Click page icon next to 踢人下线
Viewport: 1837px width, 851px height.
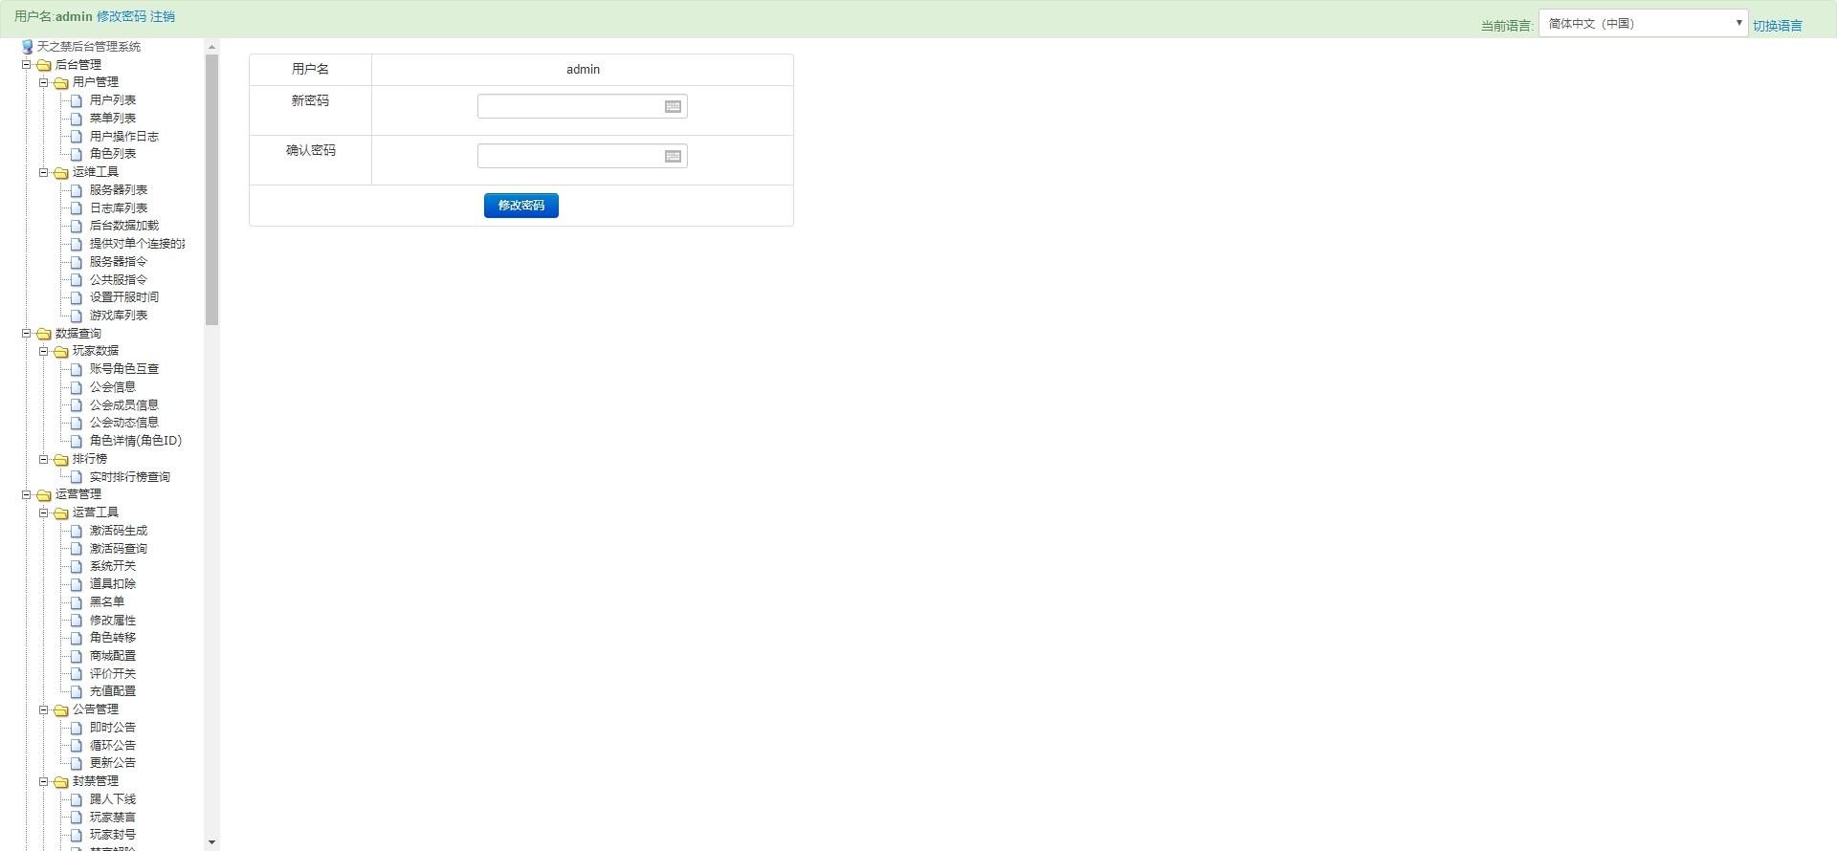coord(77,799)
